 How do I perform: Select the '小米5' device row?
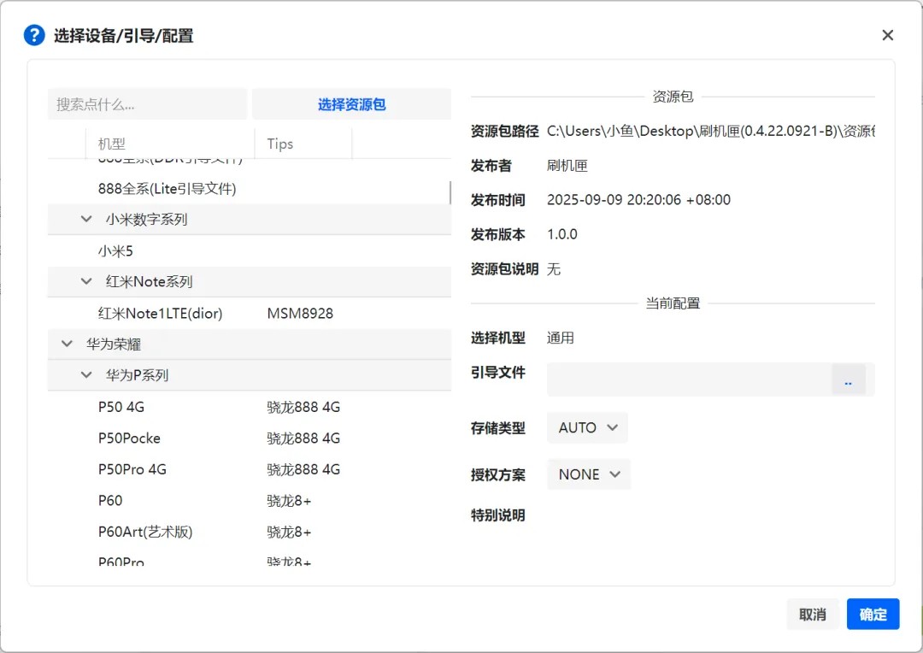[249, 250]
